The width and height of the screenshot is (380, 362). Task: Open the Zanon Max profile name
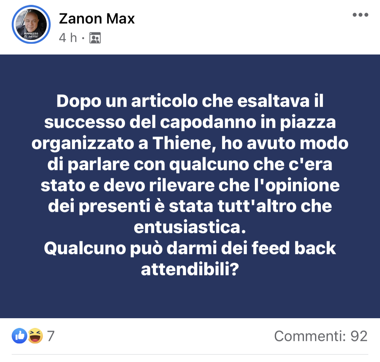point(97,18)
